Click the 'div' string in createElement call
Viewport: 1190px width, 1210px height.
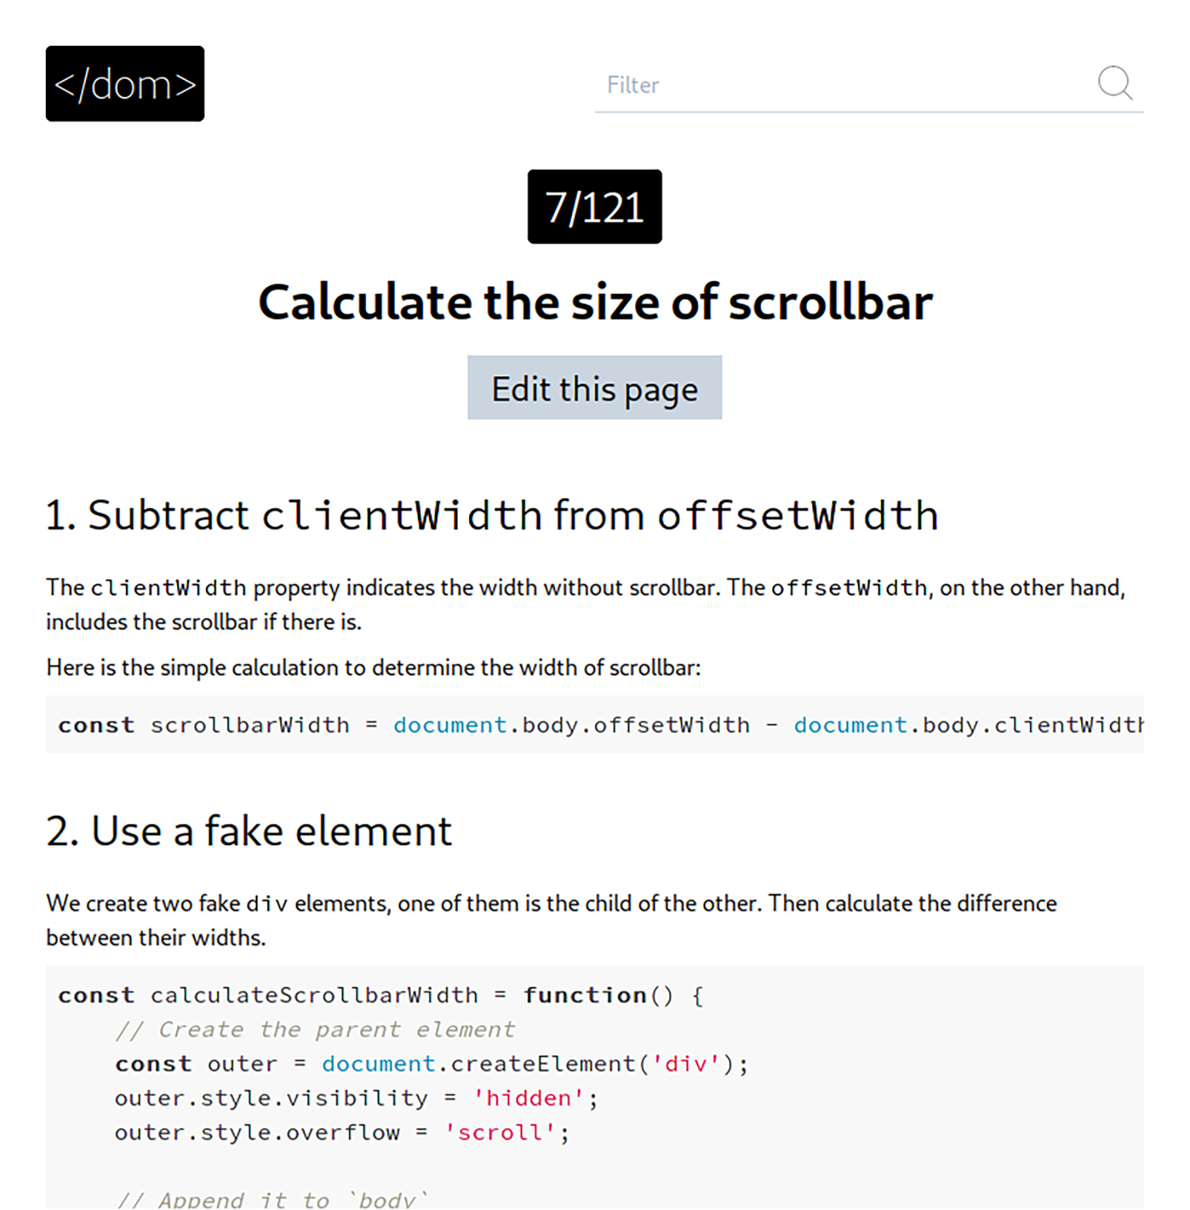(686, 1064)
